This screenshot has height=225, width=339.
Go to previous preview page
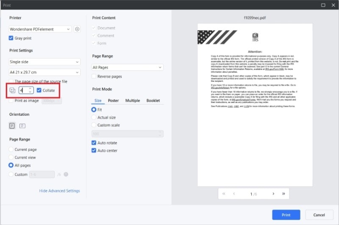click(234, 194)
